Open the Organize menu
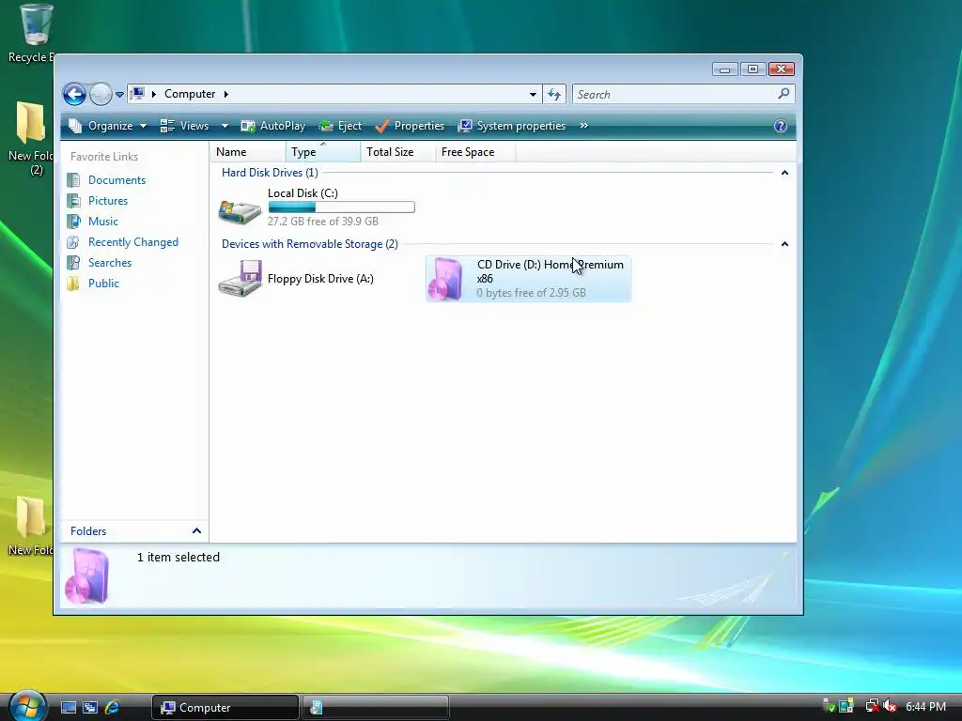This screenshot has height=721, width=962. tap(108, 126)
